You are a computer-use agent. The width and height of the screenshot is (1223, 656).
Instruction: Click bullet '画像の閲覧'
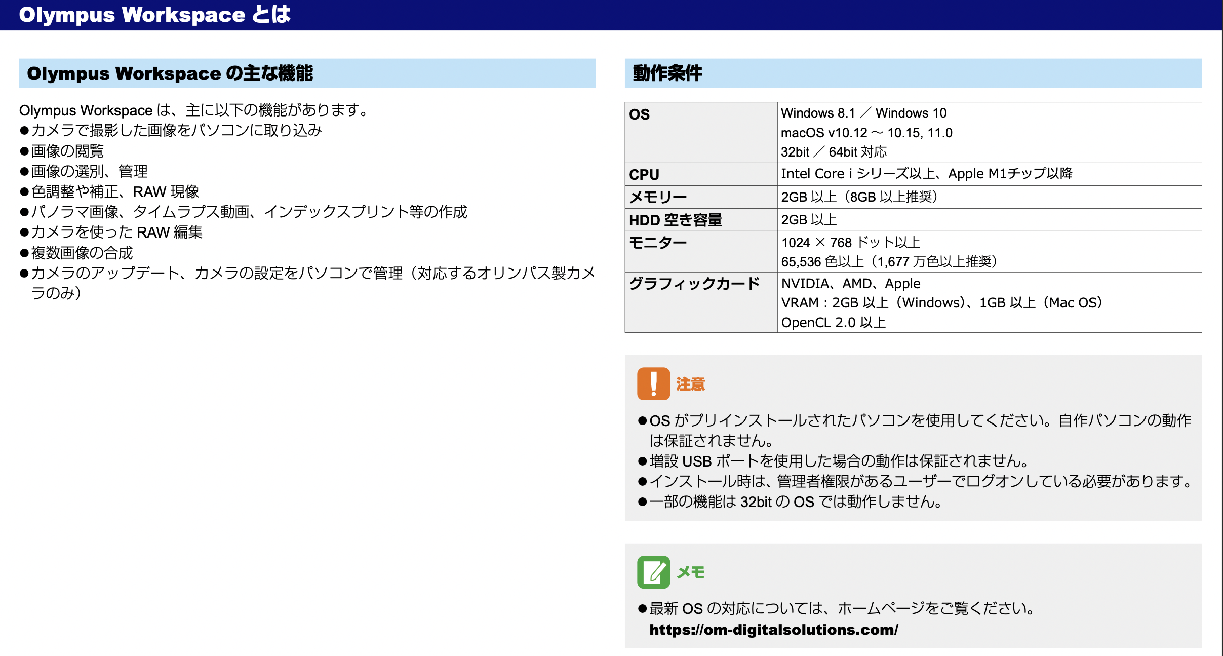pyautogui.click(x=61, y=151)
